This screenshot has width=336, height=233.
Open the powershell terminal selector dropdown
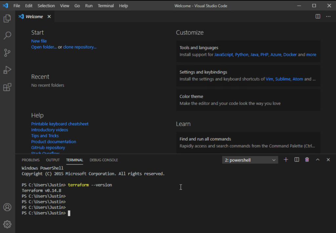250,160
